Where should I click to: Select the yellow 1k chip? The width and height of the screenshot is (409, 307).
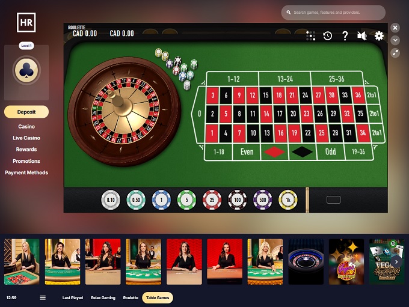pos(288,200)
